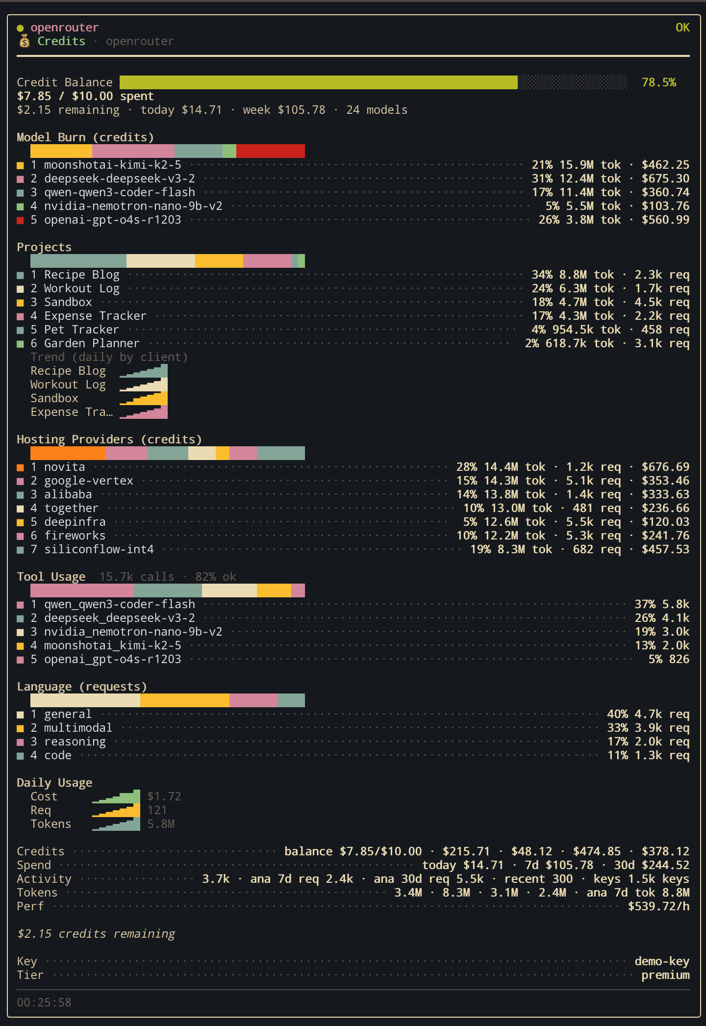Select the nvidia_nemotron-nano-9b-v2 tool usage row
The image size is (706, 1026).
[x=353, y=632]
